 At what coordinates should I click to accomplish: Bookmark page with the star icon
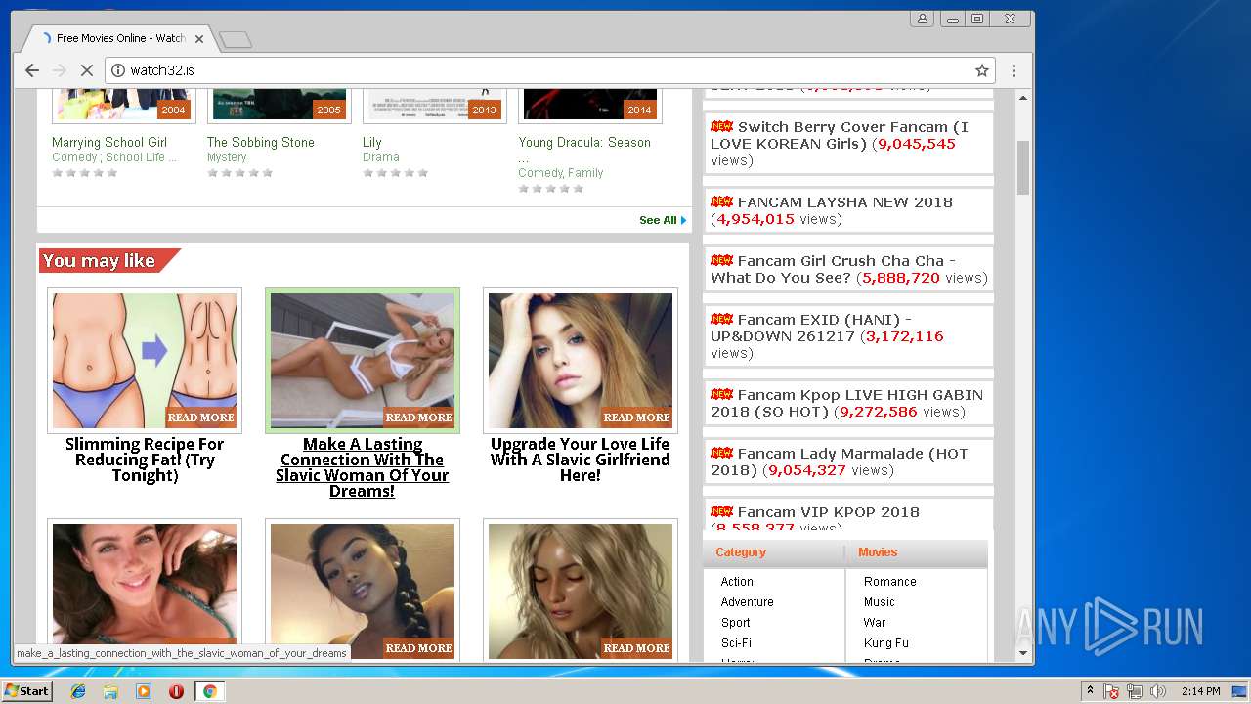pyautogui.click(x=982, y=70)
